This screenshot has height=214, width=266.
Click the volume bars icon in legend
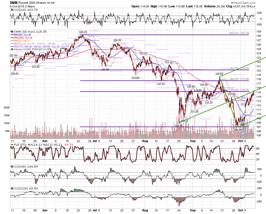tap(12, 49)
